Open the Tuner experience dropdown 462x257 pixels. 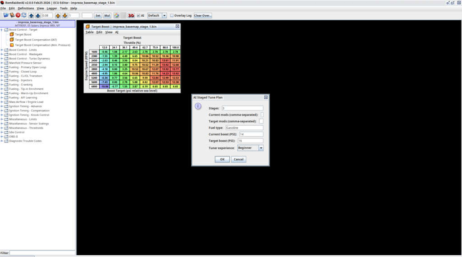pyautogui.click(x=261, y=148)
